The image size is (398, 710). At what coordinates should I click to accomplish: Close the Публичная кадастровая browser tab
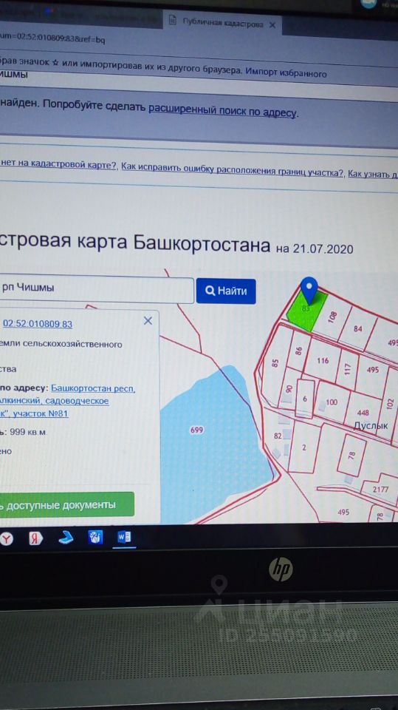click(x=272, y=25)
